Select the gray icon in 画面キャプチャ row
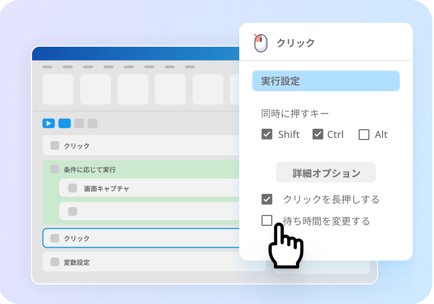The height and width of the screenshot is (304, 434). click(x=73, y=188)
